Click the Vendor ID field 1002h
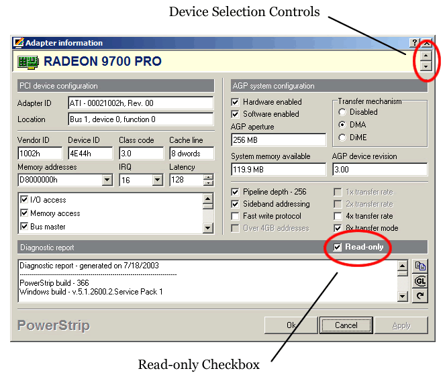The width and height of the screenshot is (447, 377). click(x=40, y=154)
